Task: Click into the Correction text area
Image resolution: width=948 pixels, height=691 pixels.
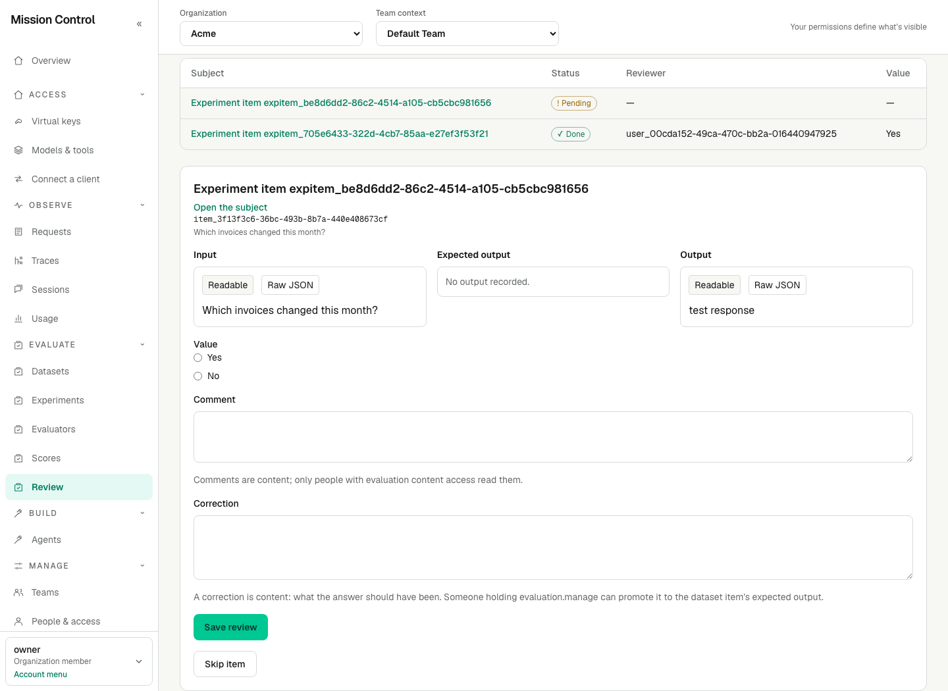Action: point(553,548)
